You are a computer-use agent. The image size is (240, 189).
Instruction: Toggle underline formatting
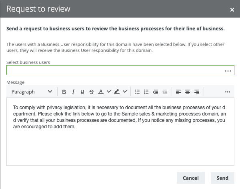pyautogui.click(x=82, y=92)
